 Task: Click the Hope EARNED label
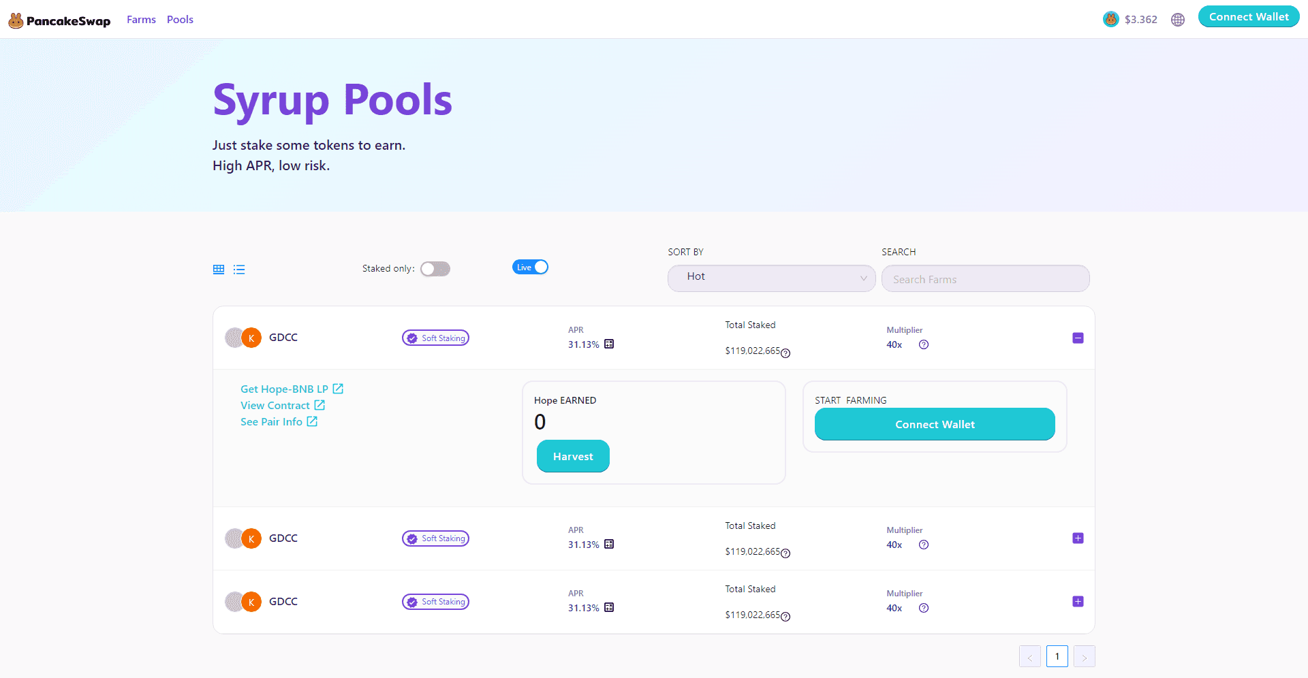tap(565, 400)
